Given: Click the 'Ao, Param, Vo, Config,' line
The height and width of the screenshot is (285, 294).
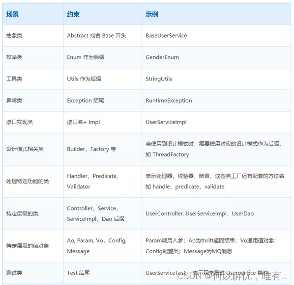Looking at the screenshot, I should point(97,240).
